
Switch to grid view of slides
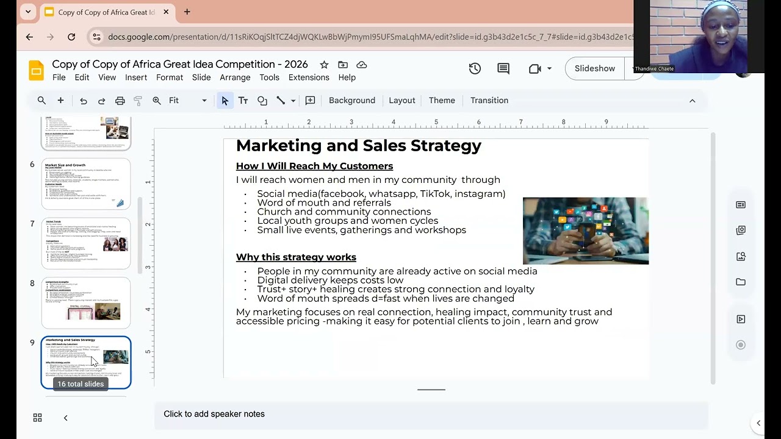pos(37,418)
